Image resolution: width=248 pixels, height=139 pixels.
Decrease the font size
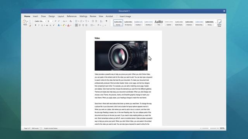59,21
